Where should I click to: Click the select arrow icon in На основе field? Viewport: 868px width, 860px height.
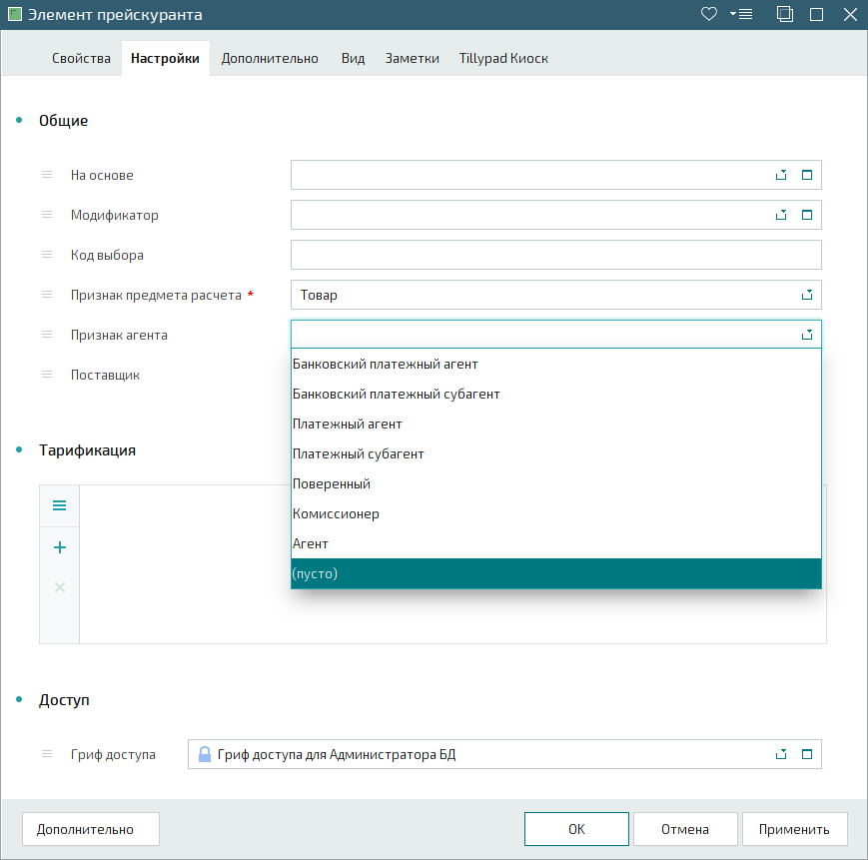[781, 175]
